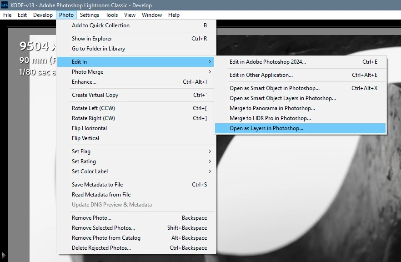This screenshot has height=262, width=401.
Task: Expand the Set Rating submenu
Action: point(136,161)
